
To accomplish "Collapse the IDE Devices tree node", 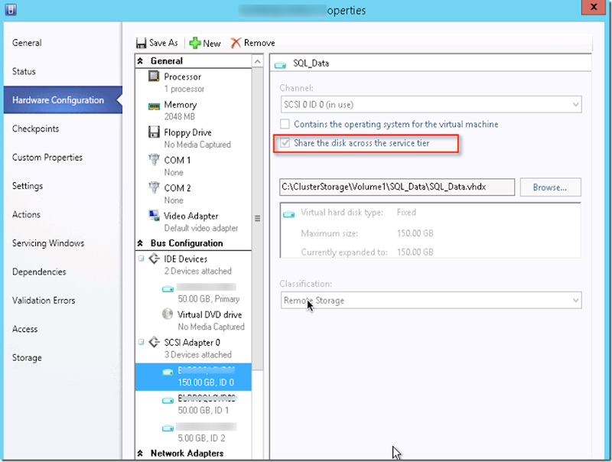I will [142, 259].
